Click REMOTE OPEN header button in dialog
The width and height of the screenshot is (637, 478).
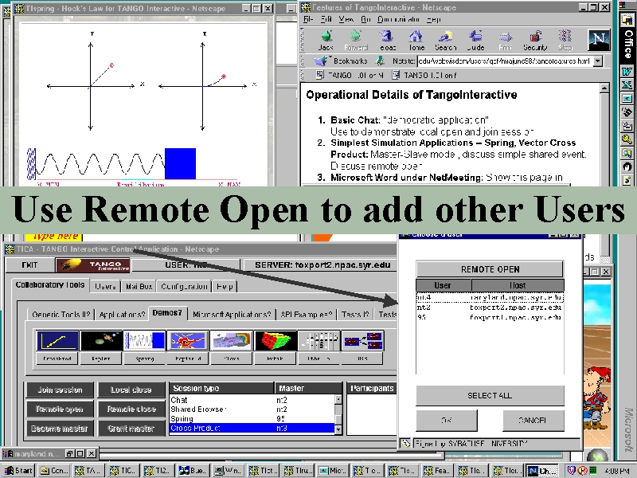(x=490, y=269)
